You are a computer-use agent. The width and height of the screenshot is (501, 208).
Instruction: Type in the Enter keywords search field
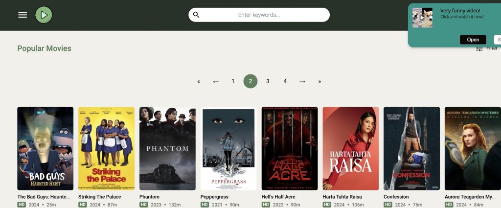pyautogui.click(x=259, y=15)
